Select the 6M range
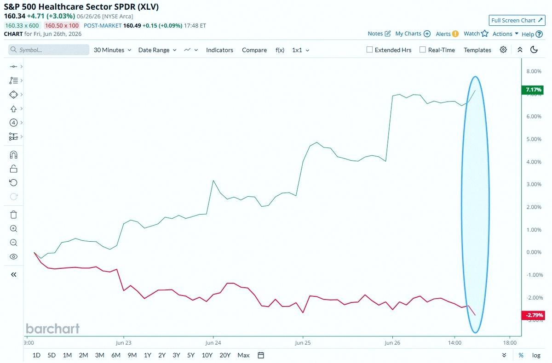 tap(116, 355)
